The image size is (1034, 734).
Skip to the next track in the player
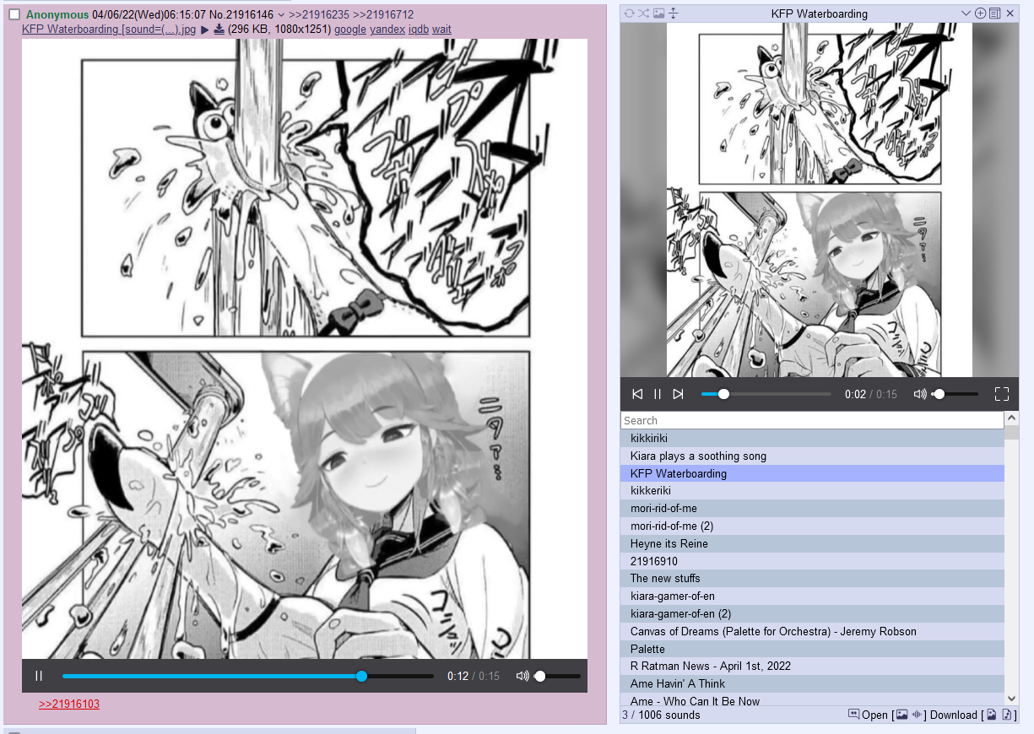tap(678, 394)
